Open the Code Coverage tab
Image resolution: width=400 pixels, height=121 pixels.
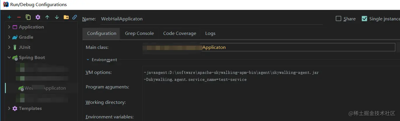tap(180, 33)
